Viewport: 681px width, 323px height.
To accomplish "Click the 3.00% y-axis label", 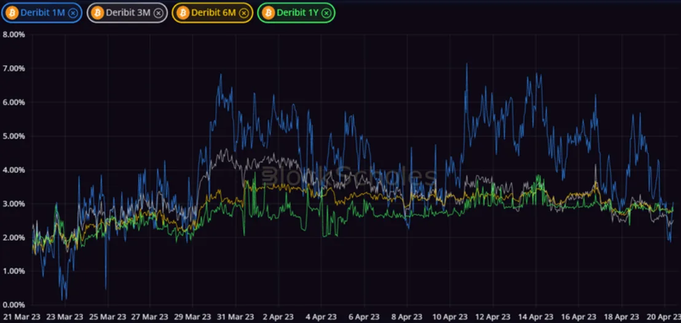I will coord(14,204).
